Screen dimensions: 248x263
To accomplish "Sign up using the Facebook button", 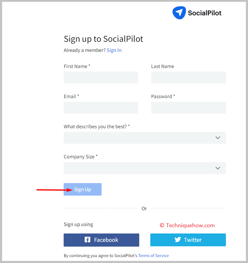I will pyautogui.click(x=101, y=240).
